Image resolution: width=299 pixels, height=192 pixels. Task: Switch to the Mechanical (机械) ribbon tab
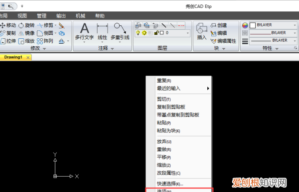coord(80,16)
